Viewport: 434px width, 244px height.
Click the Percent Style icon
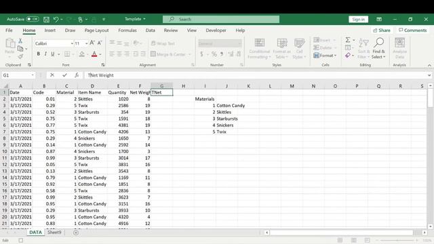tap(214, 54)
